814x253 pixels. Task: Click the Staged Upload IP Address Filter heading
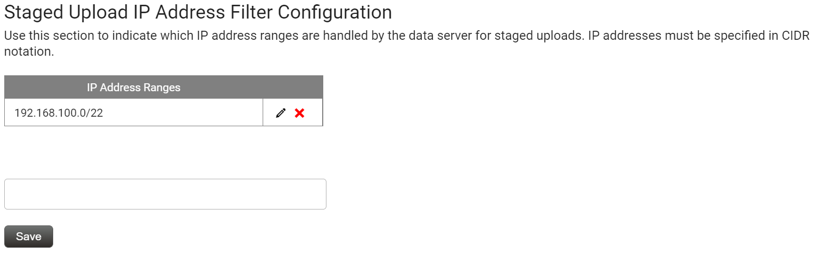[198, 12]
